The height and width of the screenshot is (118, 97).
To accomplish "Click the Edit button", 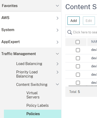I will [89, 21].
